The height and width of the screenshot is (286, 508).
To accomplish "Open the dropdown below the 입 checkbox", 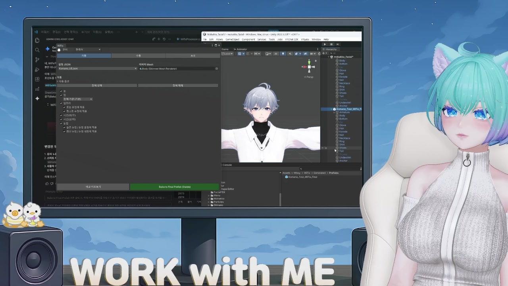I will click(x=78, y=99).
